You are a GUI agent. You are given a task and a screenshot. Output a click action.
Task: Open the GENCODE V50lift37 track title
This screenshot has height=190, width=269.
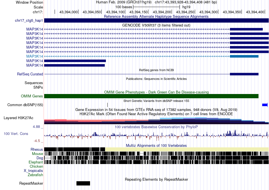[x=156, y=25]
